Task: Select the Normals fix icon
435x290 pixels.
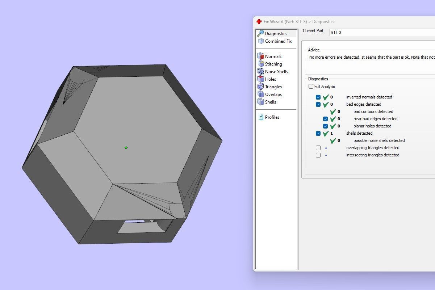Action: [x=260, y=56]
